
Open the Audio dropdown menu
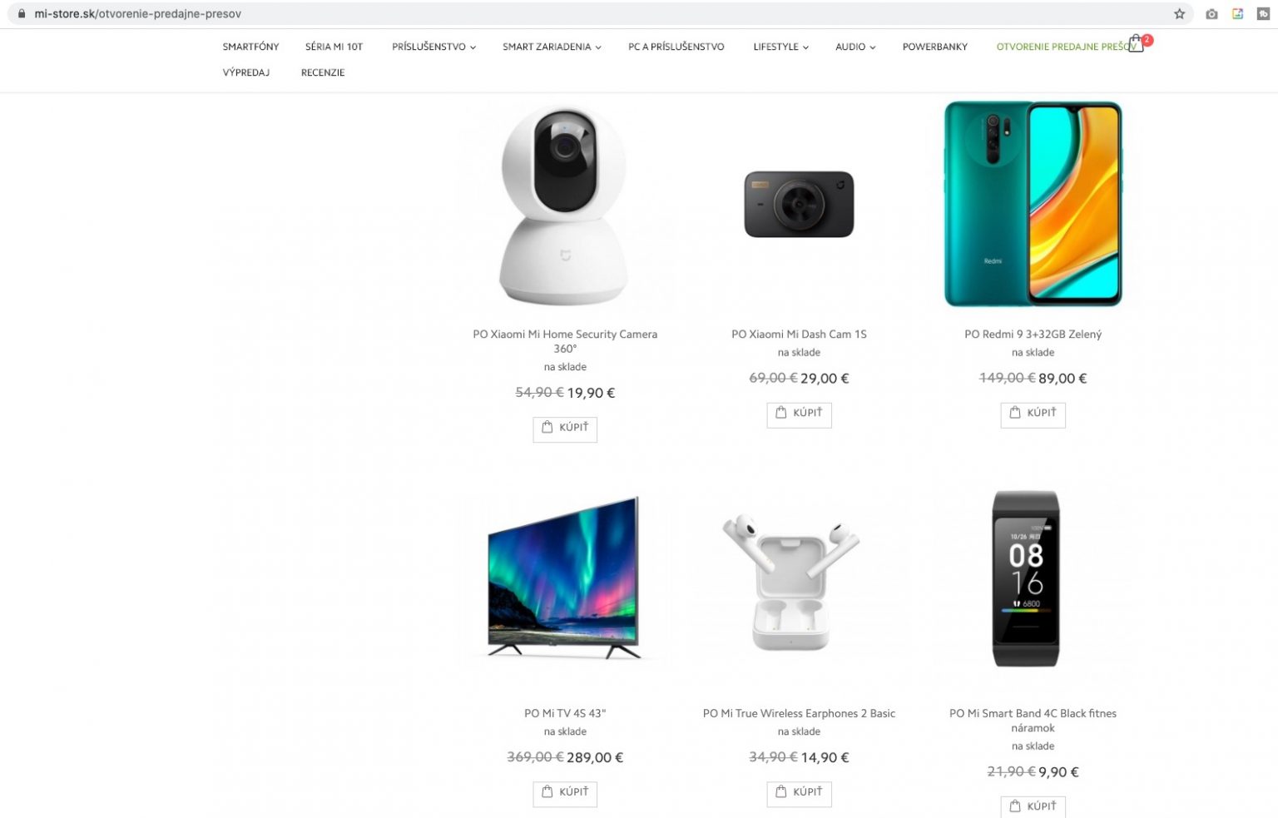pos(855,47)
